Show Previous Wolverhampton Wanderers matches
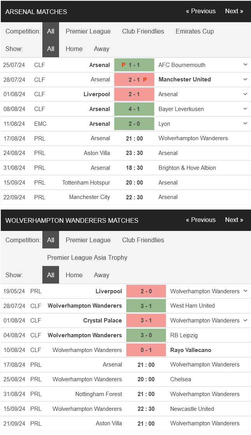This screenshot has height=435, width=251. click(200, 220)
